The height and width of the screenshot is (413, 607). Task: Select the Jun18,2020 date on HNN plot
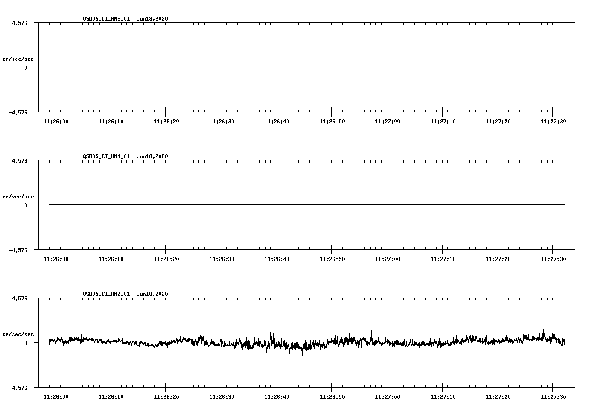[152, 156]
